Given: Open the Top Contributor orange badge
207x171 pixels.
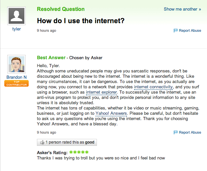Looking at the screenshot, I should coord(16,83).
